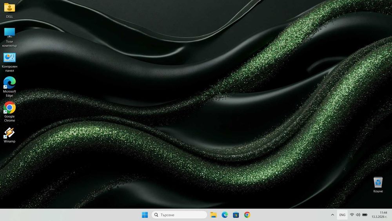Select the Контролен панел desktop icon
392x221 pixels.
(x=9, y=58)
